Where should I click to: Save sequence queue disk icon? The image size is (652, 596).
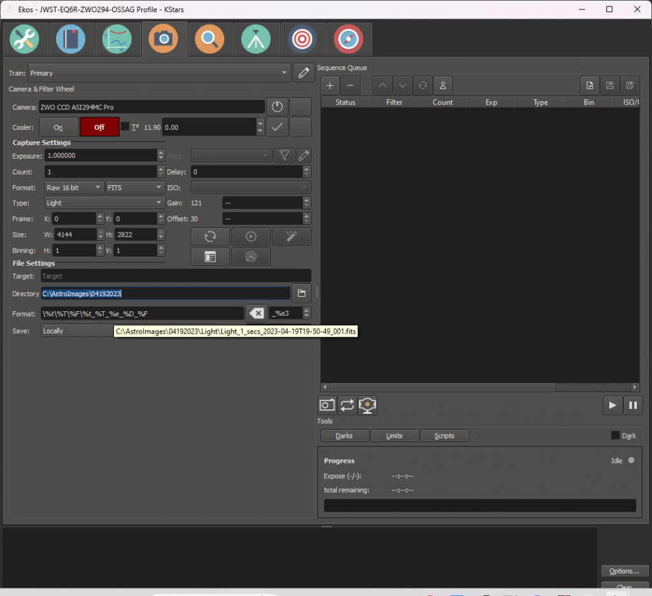pos(609,86)
